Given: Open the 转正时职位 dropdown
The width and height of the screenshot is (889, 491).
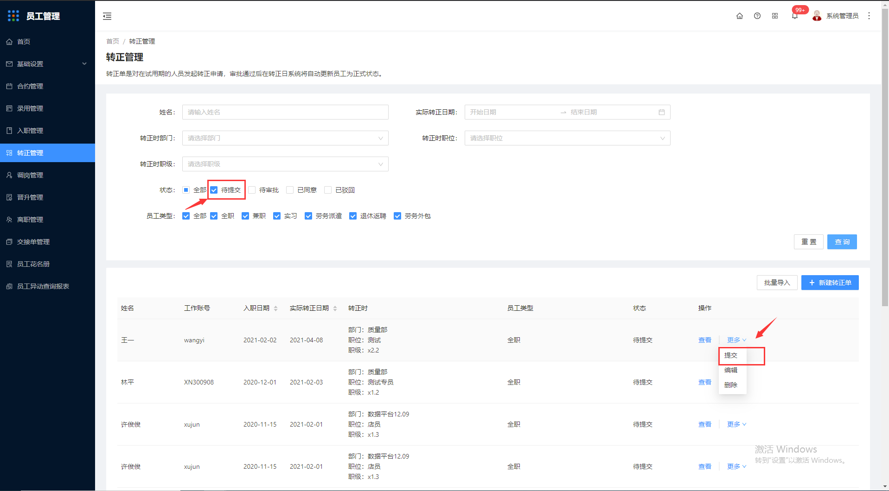Looking at the screenshot, I should [x=567, y=138].
